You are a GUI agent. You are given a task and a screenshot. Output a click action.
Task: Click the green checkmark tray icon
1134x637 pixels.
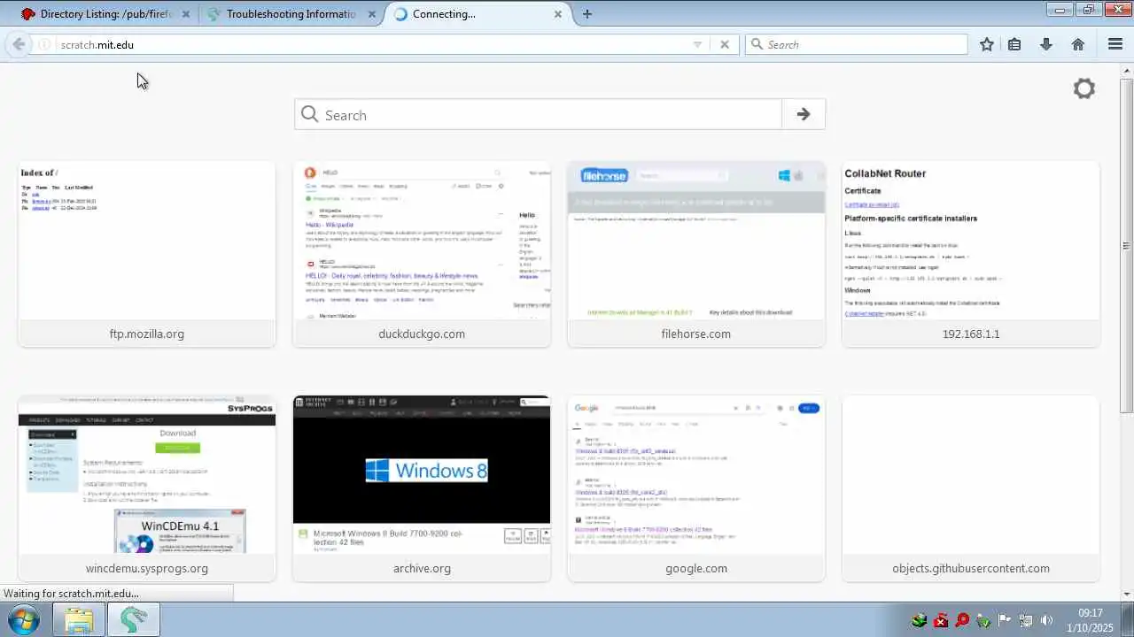983,620
